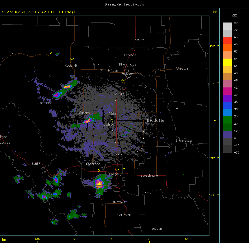Click the Airdrie label
This screenshot has height=243, width=249.
pyautogui.click(x=117, y=155)
